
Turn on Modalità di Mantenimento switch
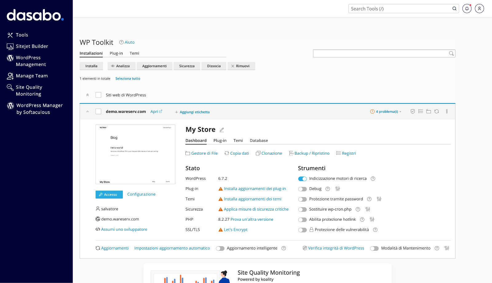tap(374, 248)
